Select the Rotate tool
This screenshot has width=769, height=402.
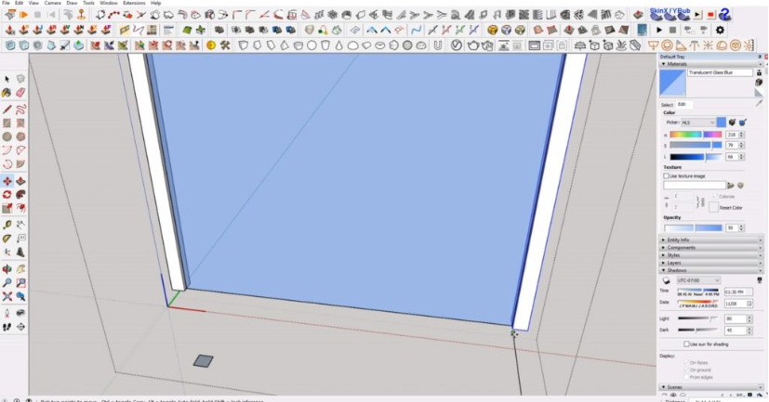pyautogui.click(x=7, y=194)
